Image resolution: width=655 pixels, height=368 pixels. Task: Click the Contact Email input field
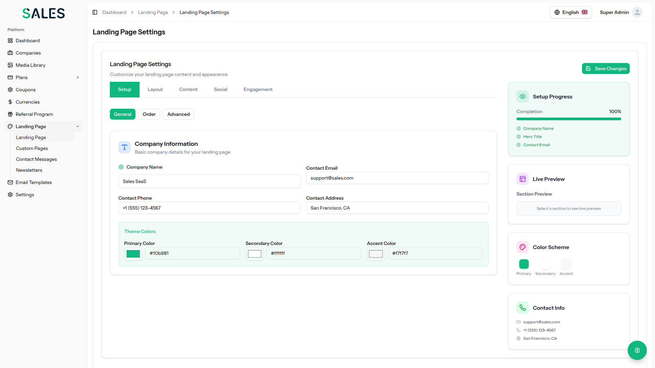pos(397,178)
